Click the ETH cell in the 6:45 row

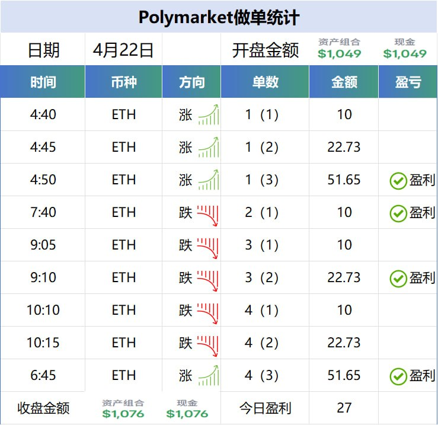click(124, 375)
